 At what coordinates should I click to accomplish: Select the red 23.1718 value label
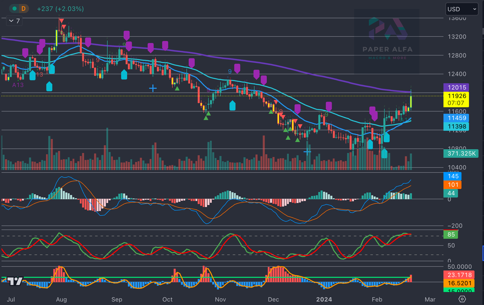click(459, 275)
